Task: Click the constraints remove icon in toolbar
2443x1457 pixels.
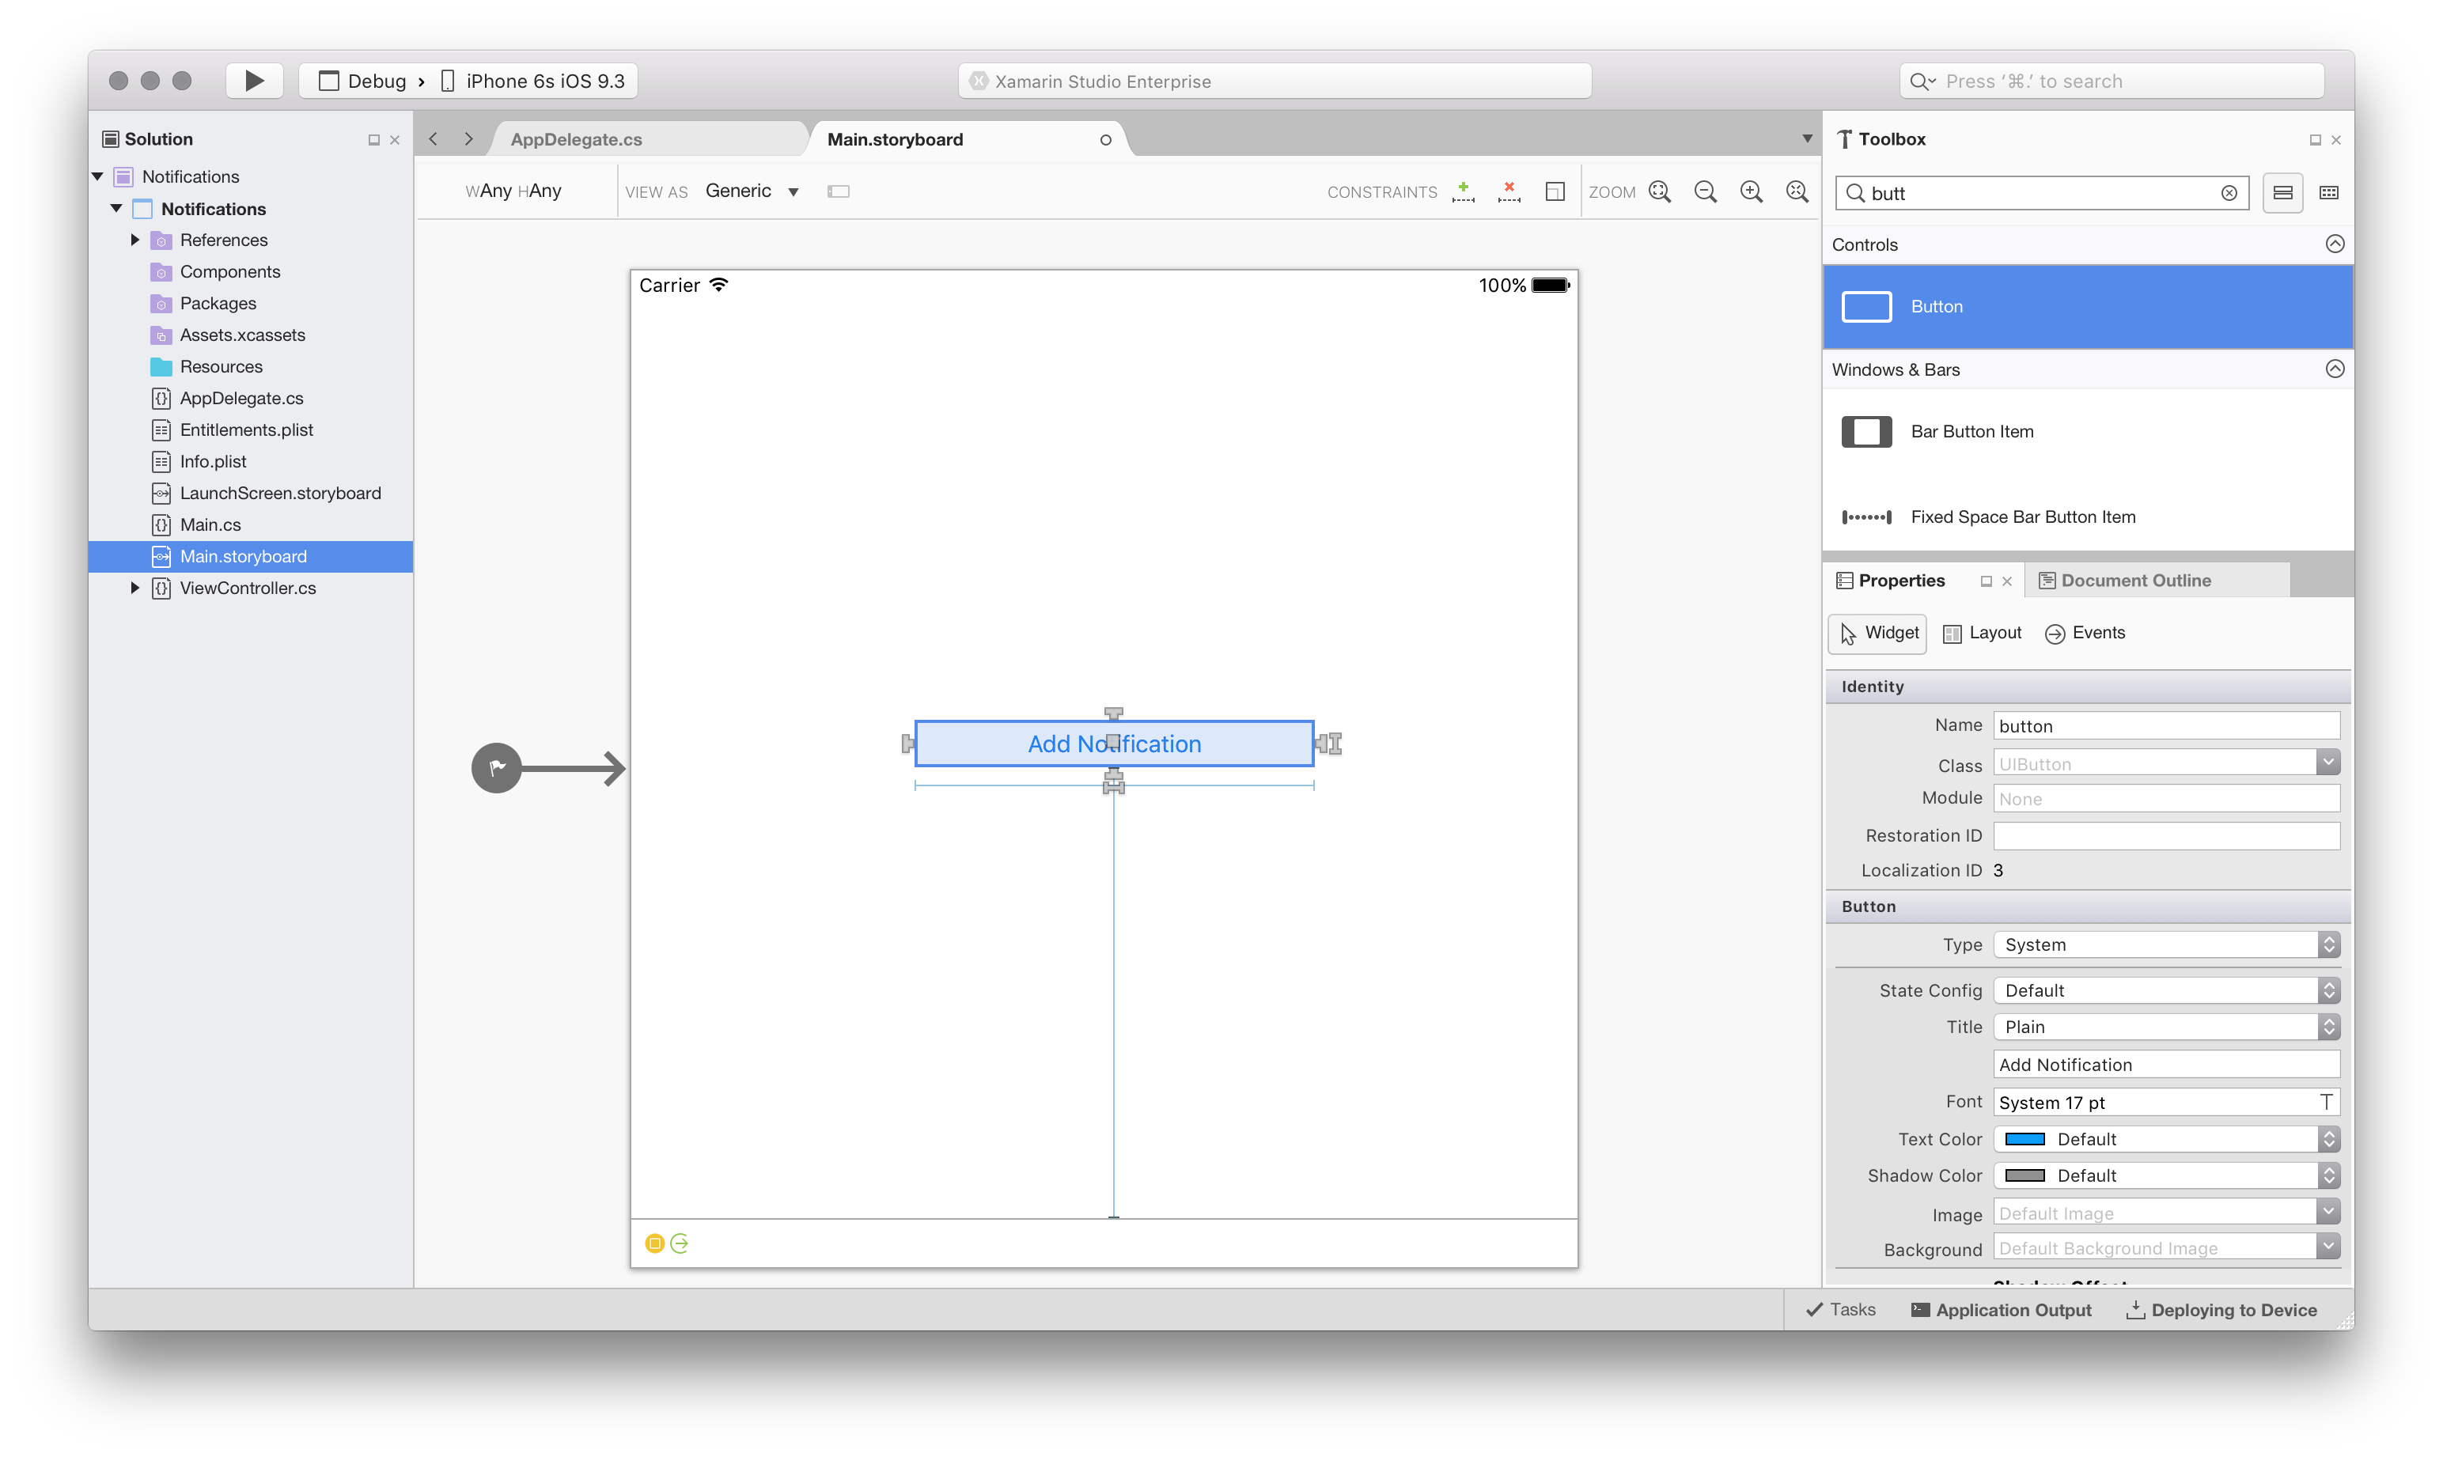Action: point(1509,191)
